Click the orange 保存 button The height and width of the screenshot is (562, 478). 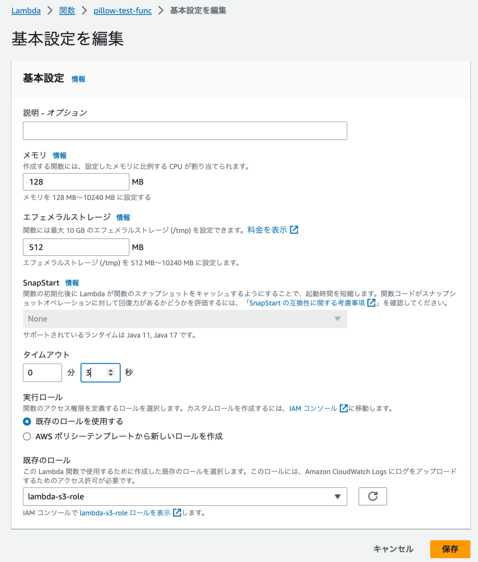coord(450,549)
